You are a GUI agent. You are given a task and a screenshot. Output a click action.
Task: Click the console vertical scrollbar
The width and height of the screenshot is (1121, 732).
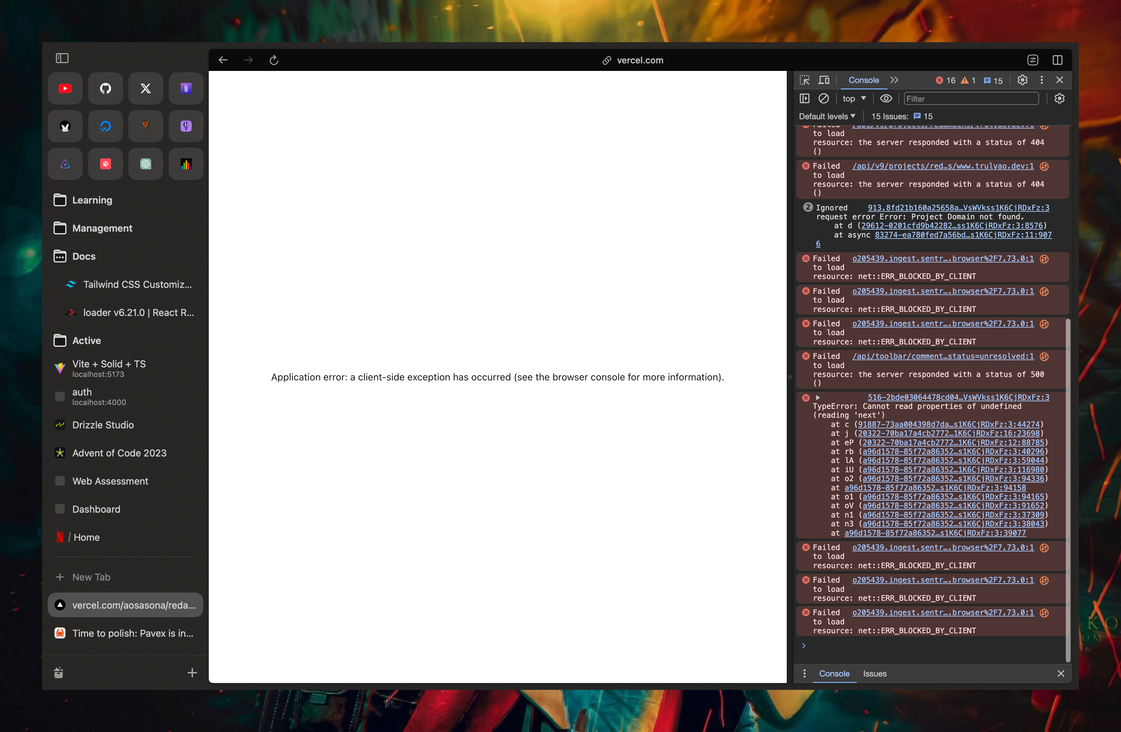pos(1068,490)
